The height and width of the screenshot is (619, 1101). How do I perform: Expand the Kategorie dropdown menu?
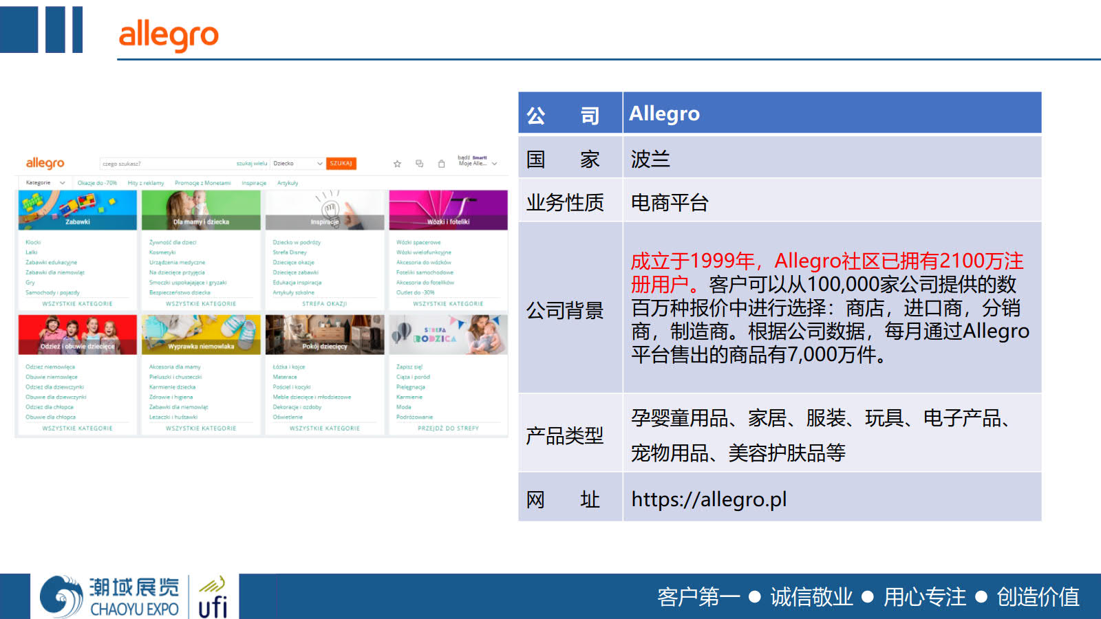coord(45,183)
